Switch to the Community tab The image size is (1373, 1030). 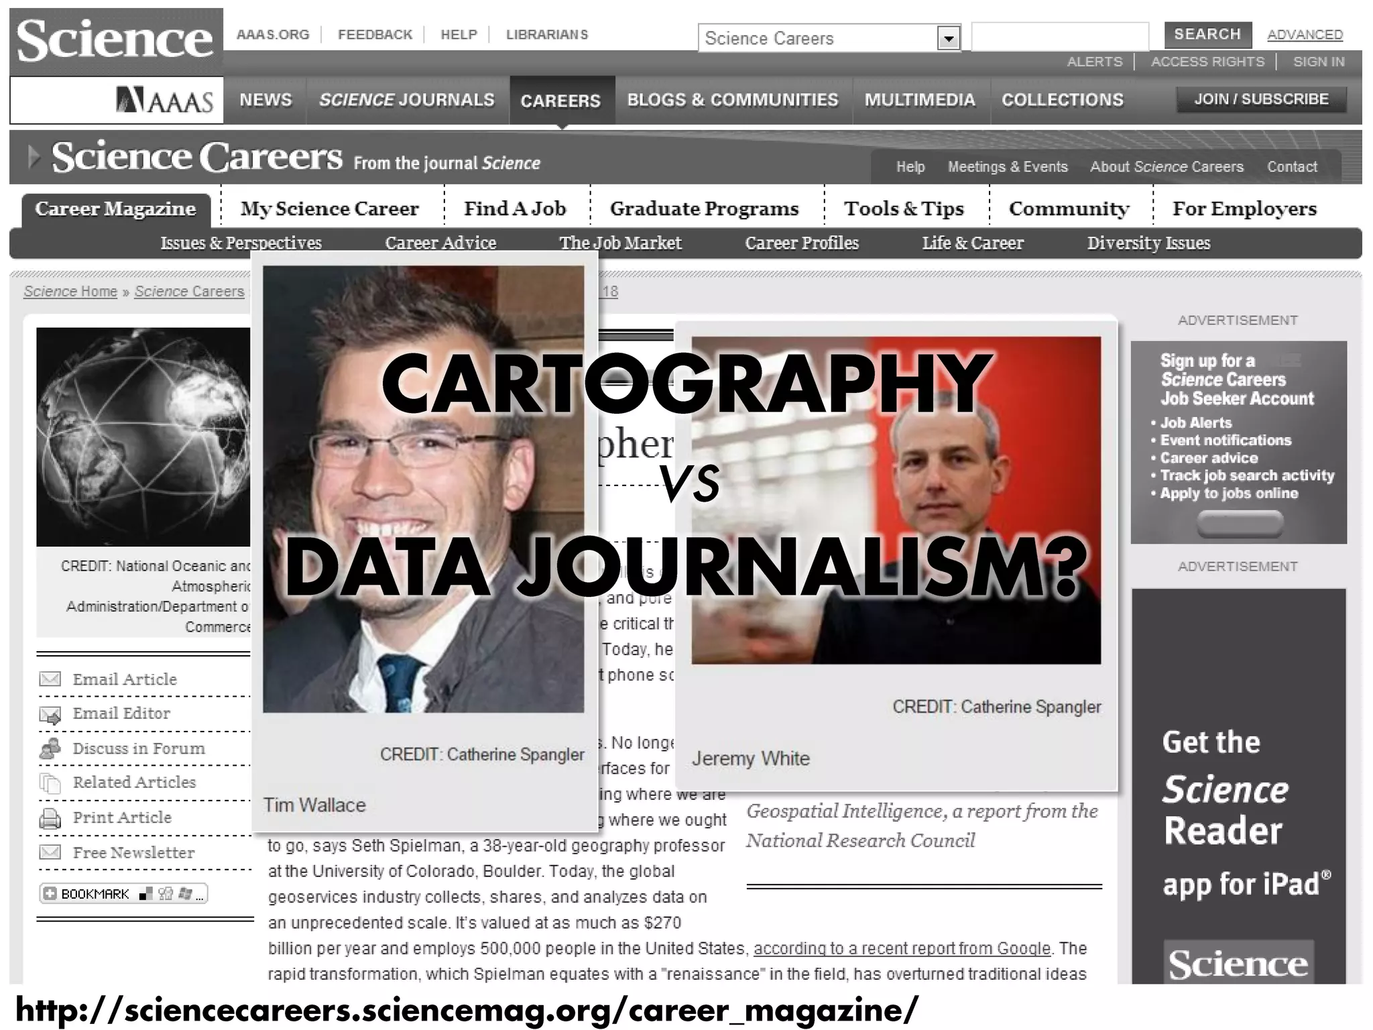click(x=1069, y=209)
